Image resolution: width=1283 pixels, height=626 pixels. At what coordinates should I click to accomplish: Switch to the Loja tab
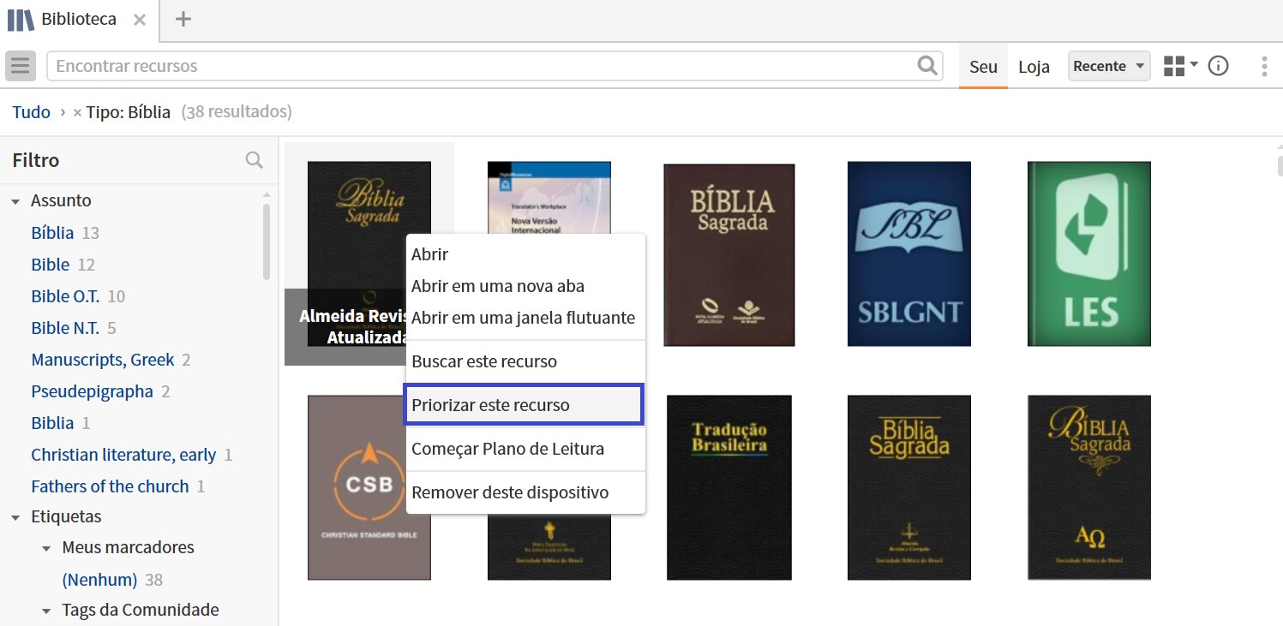coord(1034,67)
